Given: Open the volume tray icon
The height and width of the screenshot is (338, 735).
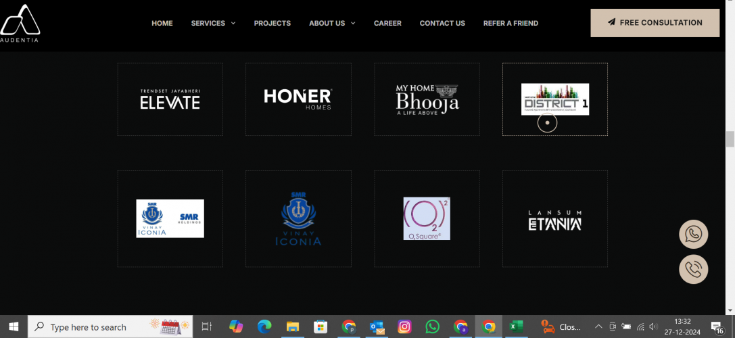Looking at the screenshot, I should [654, 327].
